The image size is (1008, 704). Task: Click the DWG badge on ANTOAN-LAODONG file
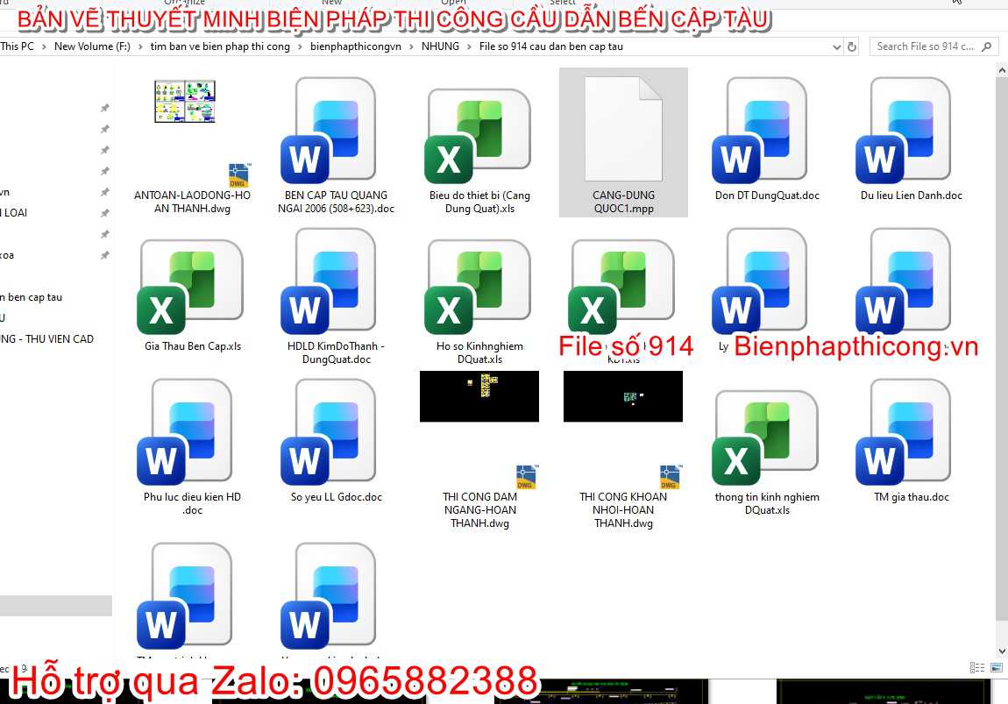pos(239,174)
